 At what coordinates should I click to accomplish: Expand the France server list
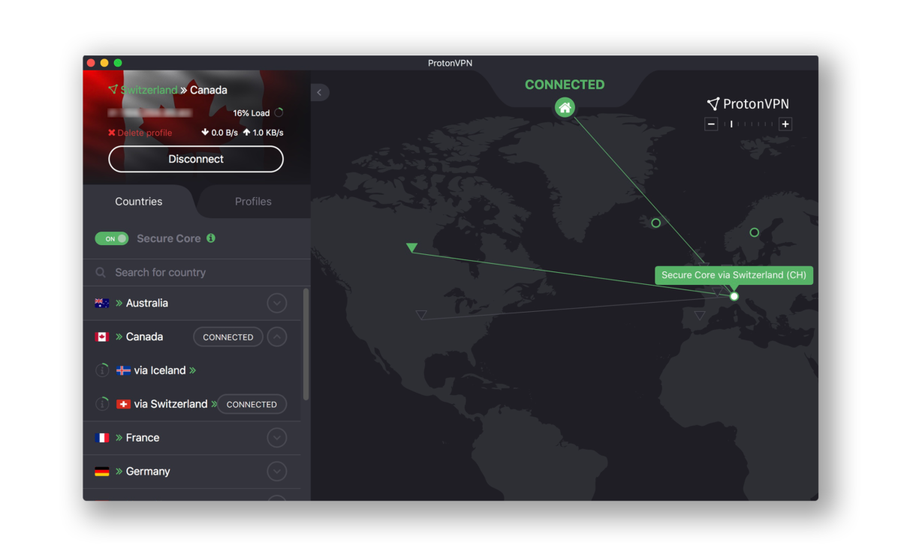(277, 438)
